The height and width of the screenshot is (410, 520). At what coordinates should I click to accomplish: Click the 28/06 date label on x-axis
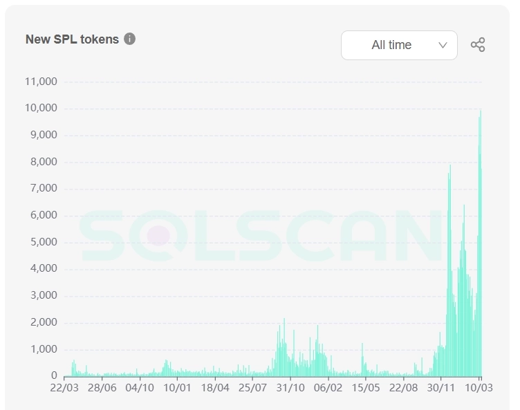click(102, 387)
